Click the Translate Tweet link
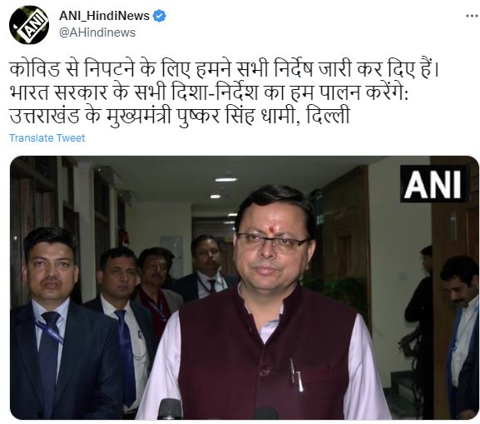Image resolution: width=480 pixels, height=424 pixels. (x=47, y=138)
